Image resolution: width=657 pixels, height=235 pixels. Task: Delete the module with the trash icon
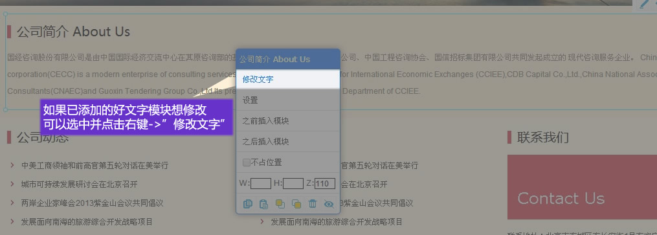(x=313, y=204)
